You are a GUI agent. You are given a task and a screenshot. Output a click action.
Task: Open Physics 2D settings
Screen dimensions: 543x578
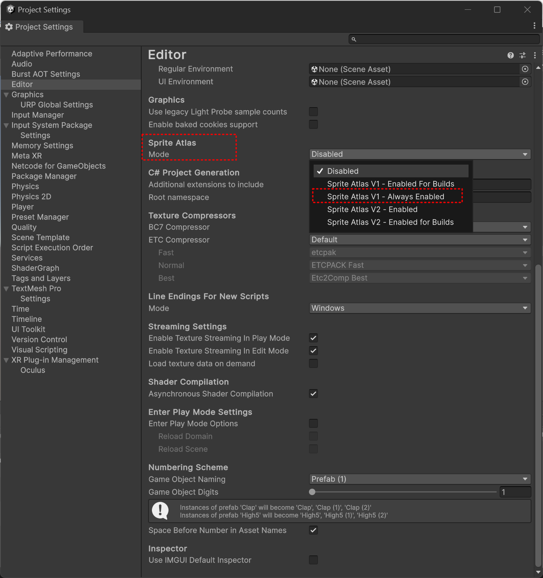(31, 196)
